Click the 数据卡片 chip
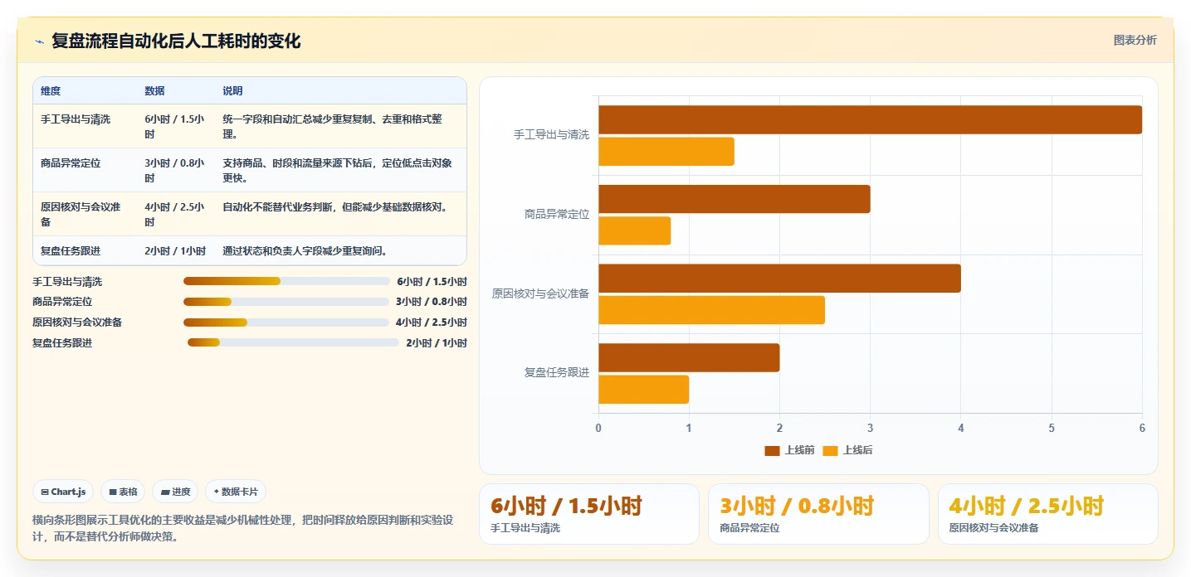1191x577 pixels. coord(236,492)
